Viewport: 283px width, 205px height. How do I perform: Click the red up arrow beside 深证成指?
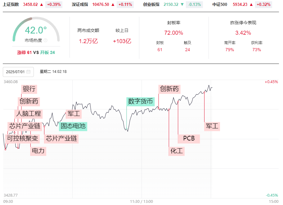[113, 5]
